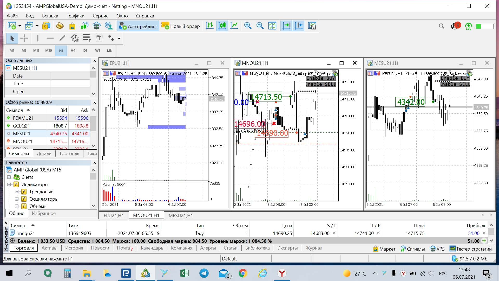Toggle Enable BUY on MNQU21 chart
This screenshot has width=499, height=281.
coord(321,78)
